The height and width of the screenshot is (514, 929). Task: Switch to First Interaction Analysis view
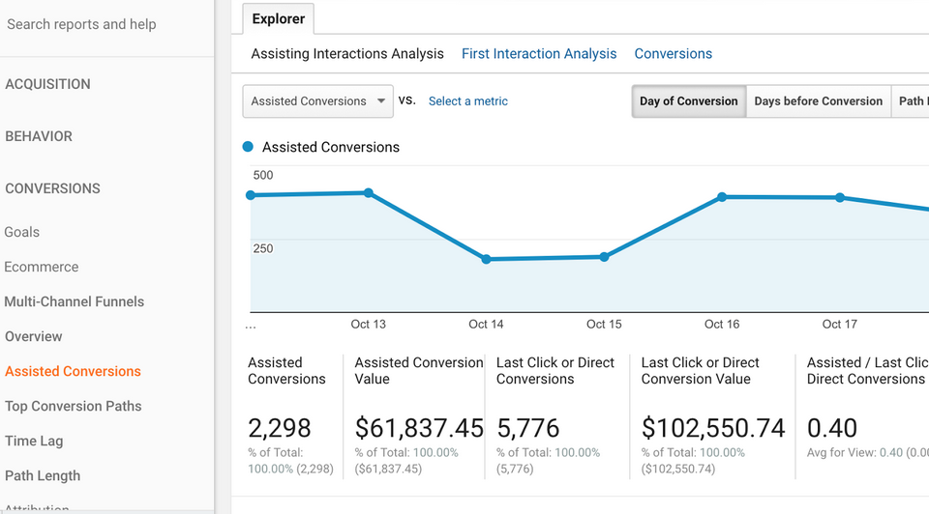pos(539,54)
